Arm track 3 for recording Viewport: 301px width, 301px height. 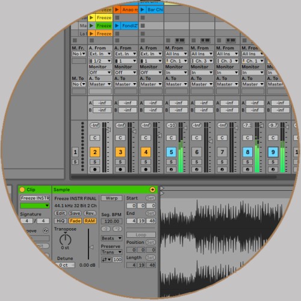click(120, 169)
